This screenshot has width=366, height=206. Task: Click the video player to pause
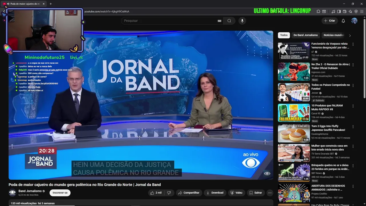pyautogui.click(x=141, y=105)
